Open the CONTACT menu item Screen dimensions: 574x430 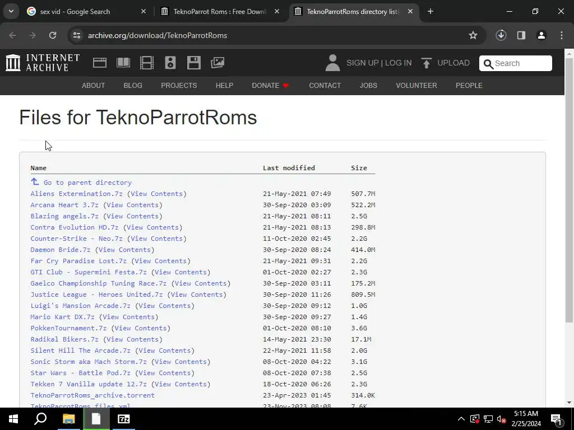(325, 86)
